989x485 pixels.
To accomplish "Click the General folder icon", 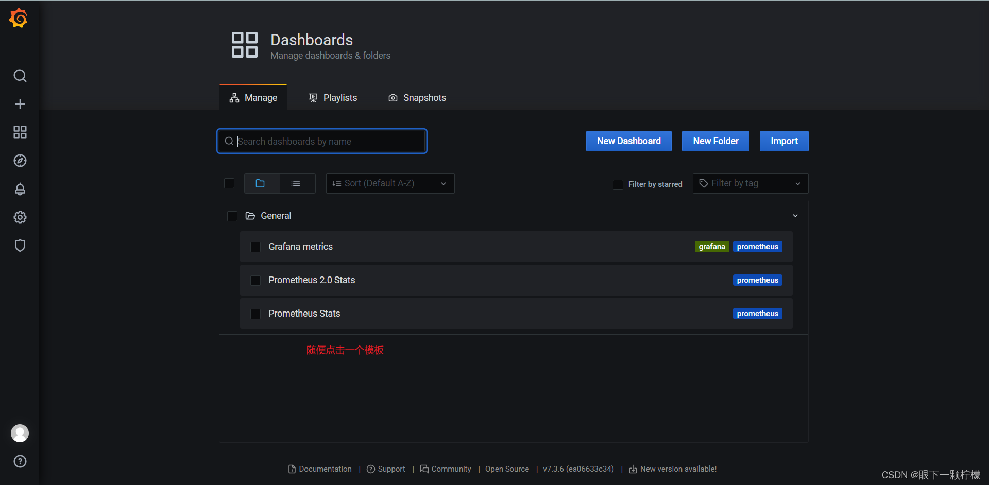I will (x=250, y=216).
